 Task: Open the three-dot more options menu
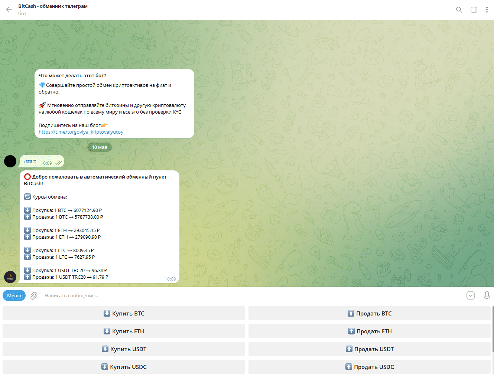(x=487, y=10)
